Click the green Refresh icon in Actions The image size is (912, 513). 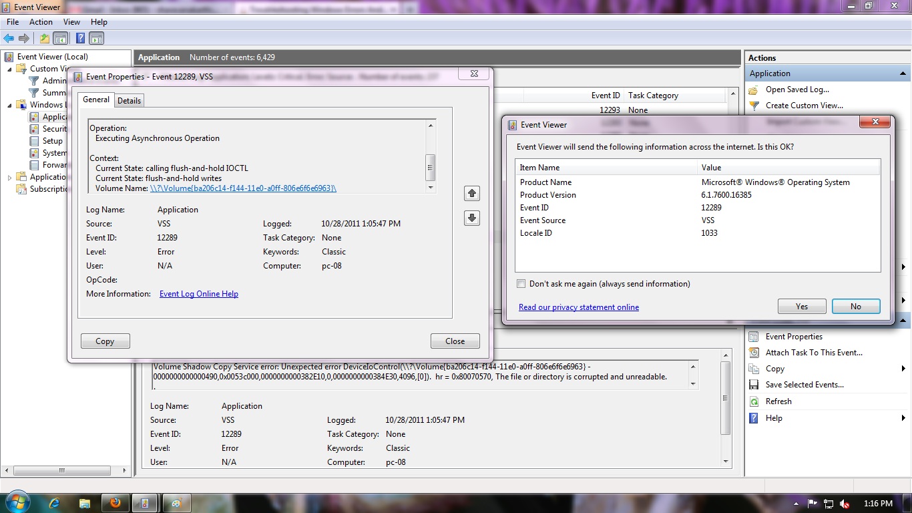(x=754, y=401)
